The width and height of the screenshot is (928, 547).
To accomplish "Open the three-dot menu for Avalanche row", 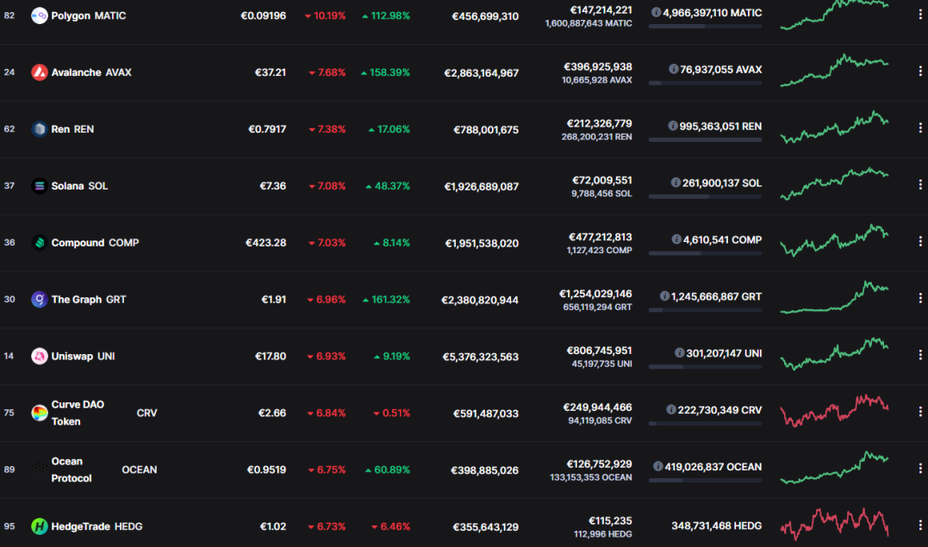I will pos(919,71).
